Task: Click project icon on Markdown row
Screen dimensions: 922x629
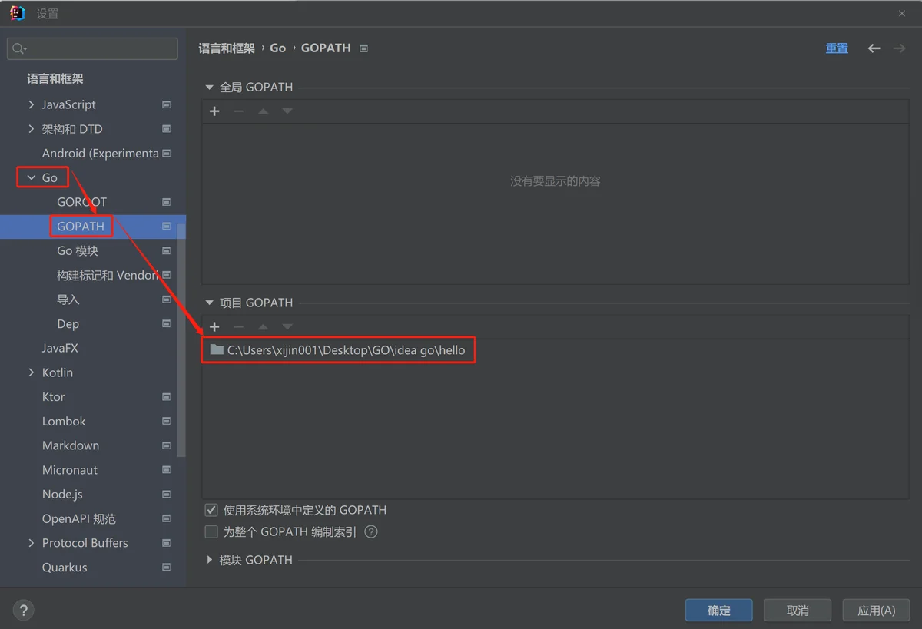Action: (167, 445)
